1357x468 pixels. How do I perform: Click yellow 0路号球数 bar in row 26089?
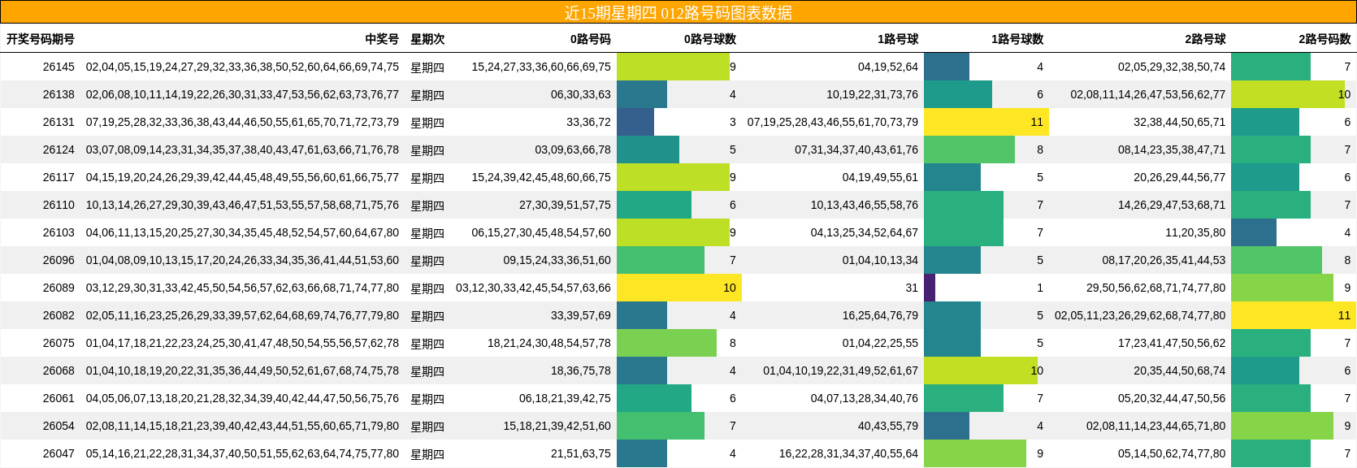[679, 288]
